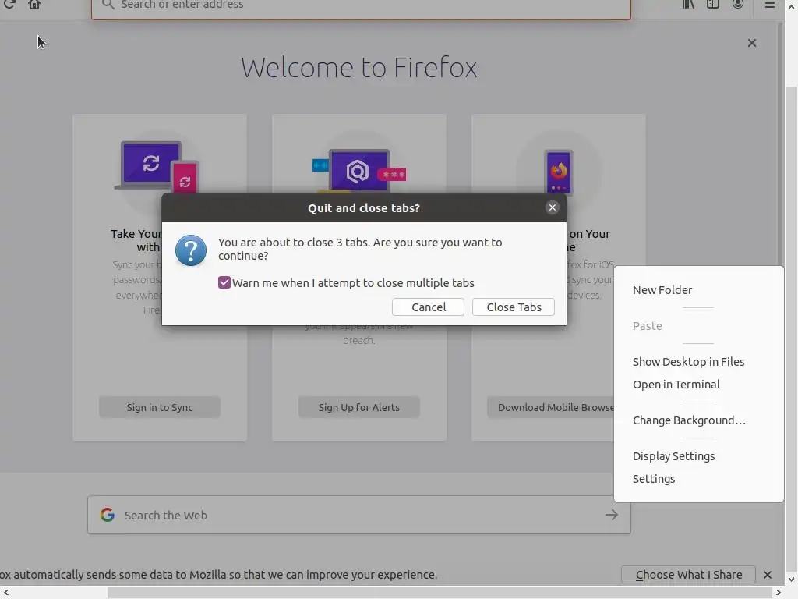Click Sign Up for Alerts button
This screenshot has height=599, width=798.
coord(359,407)
